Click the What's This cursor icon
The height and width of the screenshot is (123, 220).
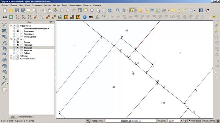coord(207,11)
